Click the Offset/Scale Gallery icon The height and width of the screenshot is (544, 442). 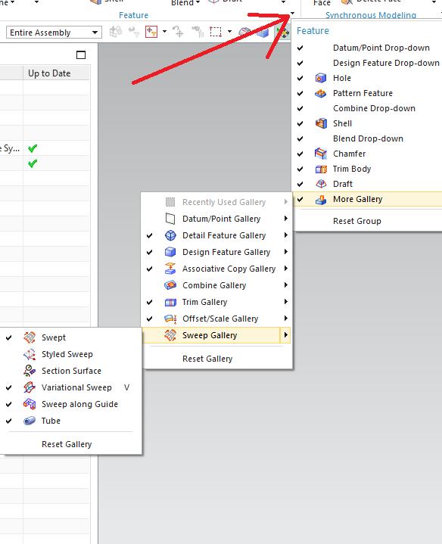coord(170,319)
